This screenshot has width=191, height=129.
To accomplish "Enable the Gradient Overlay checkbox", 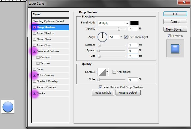I will click(35, 81).
